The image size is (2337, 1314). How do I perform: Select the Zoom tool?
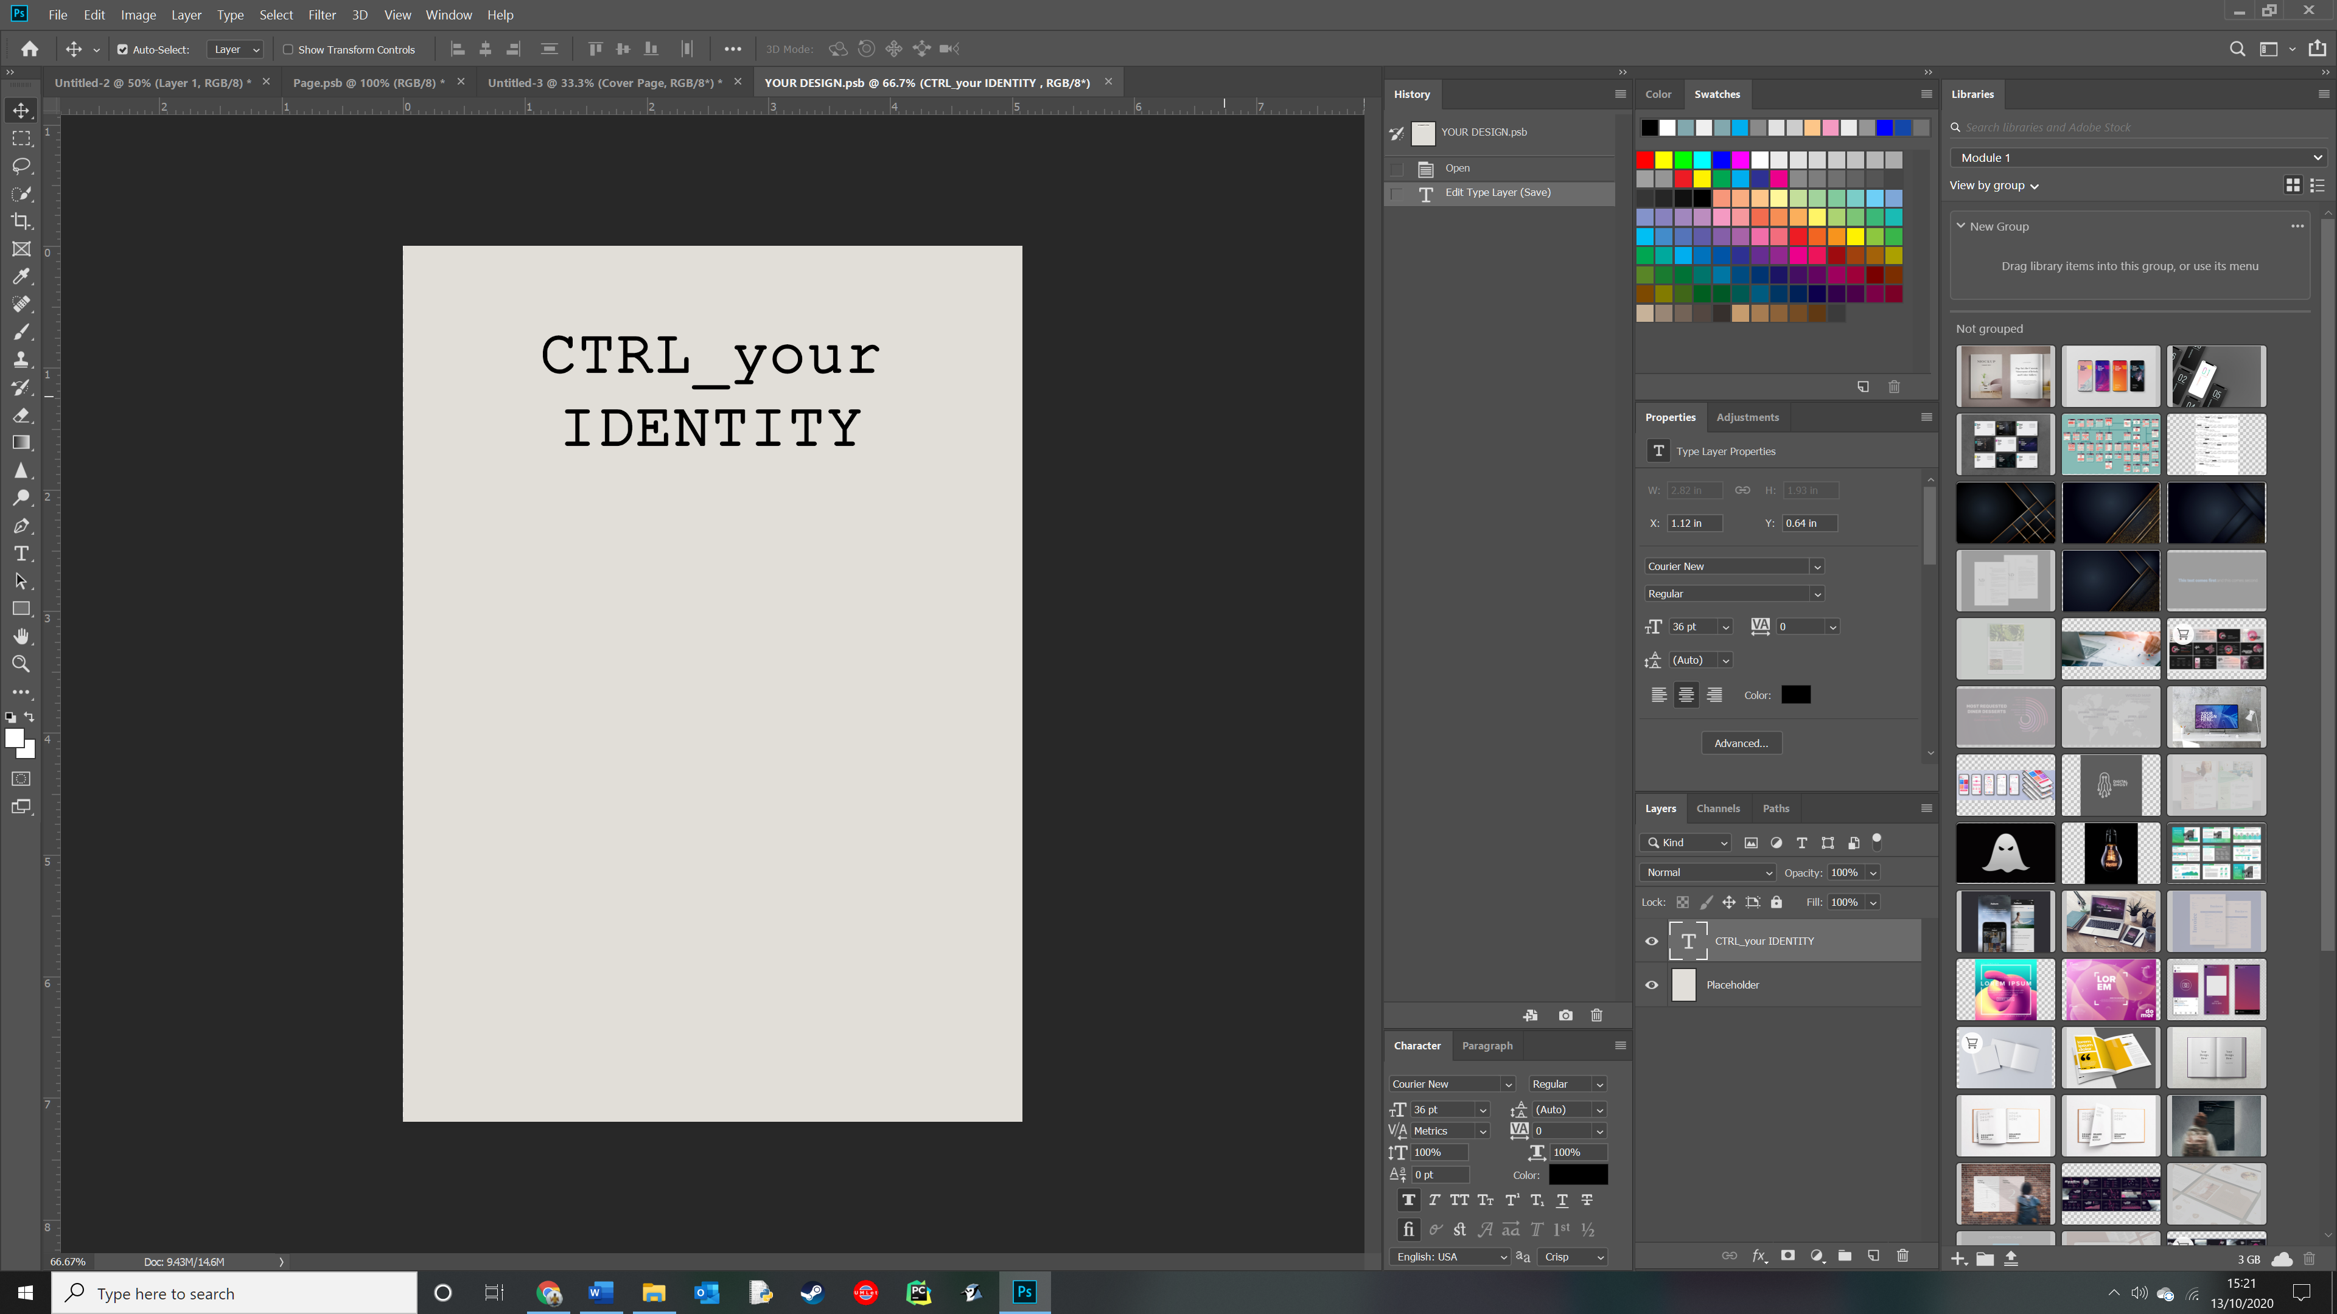click(21, 664)
